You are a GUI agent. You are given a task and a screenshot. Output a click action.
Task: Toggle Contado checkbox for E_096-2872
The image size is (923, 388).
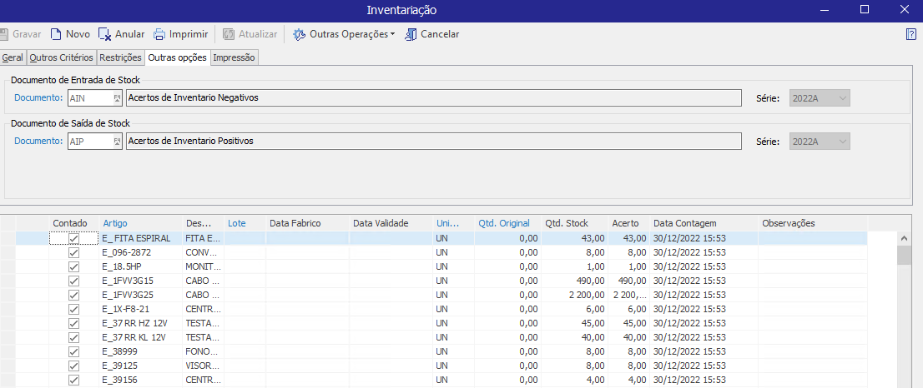(x=73, y=252)
